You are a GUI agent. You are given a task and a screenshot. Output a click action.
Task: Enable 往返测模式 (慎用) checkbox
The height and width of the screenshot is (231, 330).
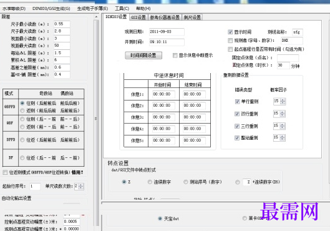[x=5, y=172]
